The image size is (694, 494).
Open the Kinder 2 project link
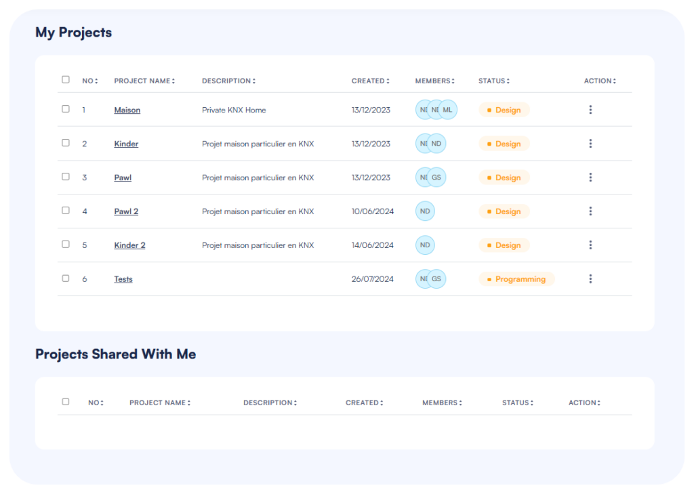point(129,245)
